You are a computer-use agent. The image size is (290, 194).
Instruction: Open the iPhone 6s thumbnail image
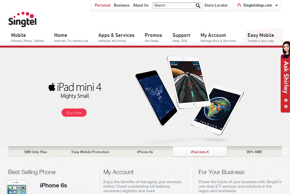(x=17, y=187)
